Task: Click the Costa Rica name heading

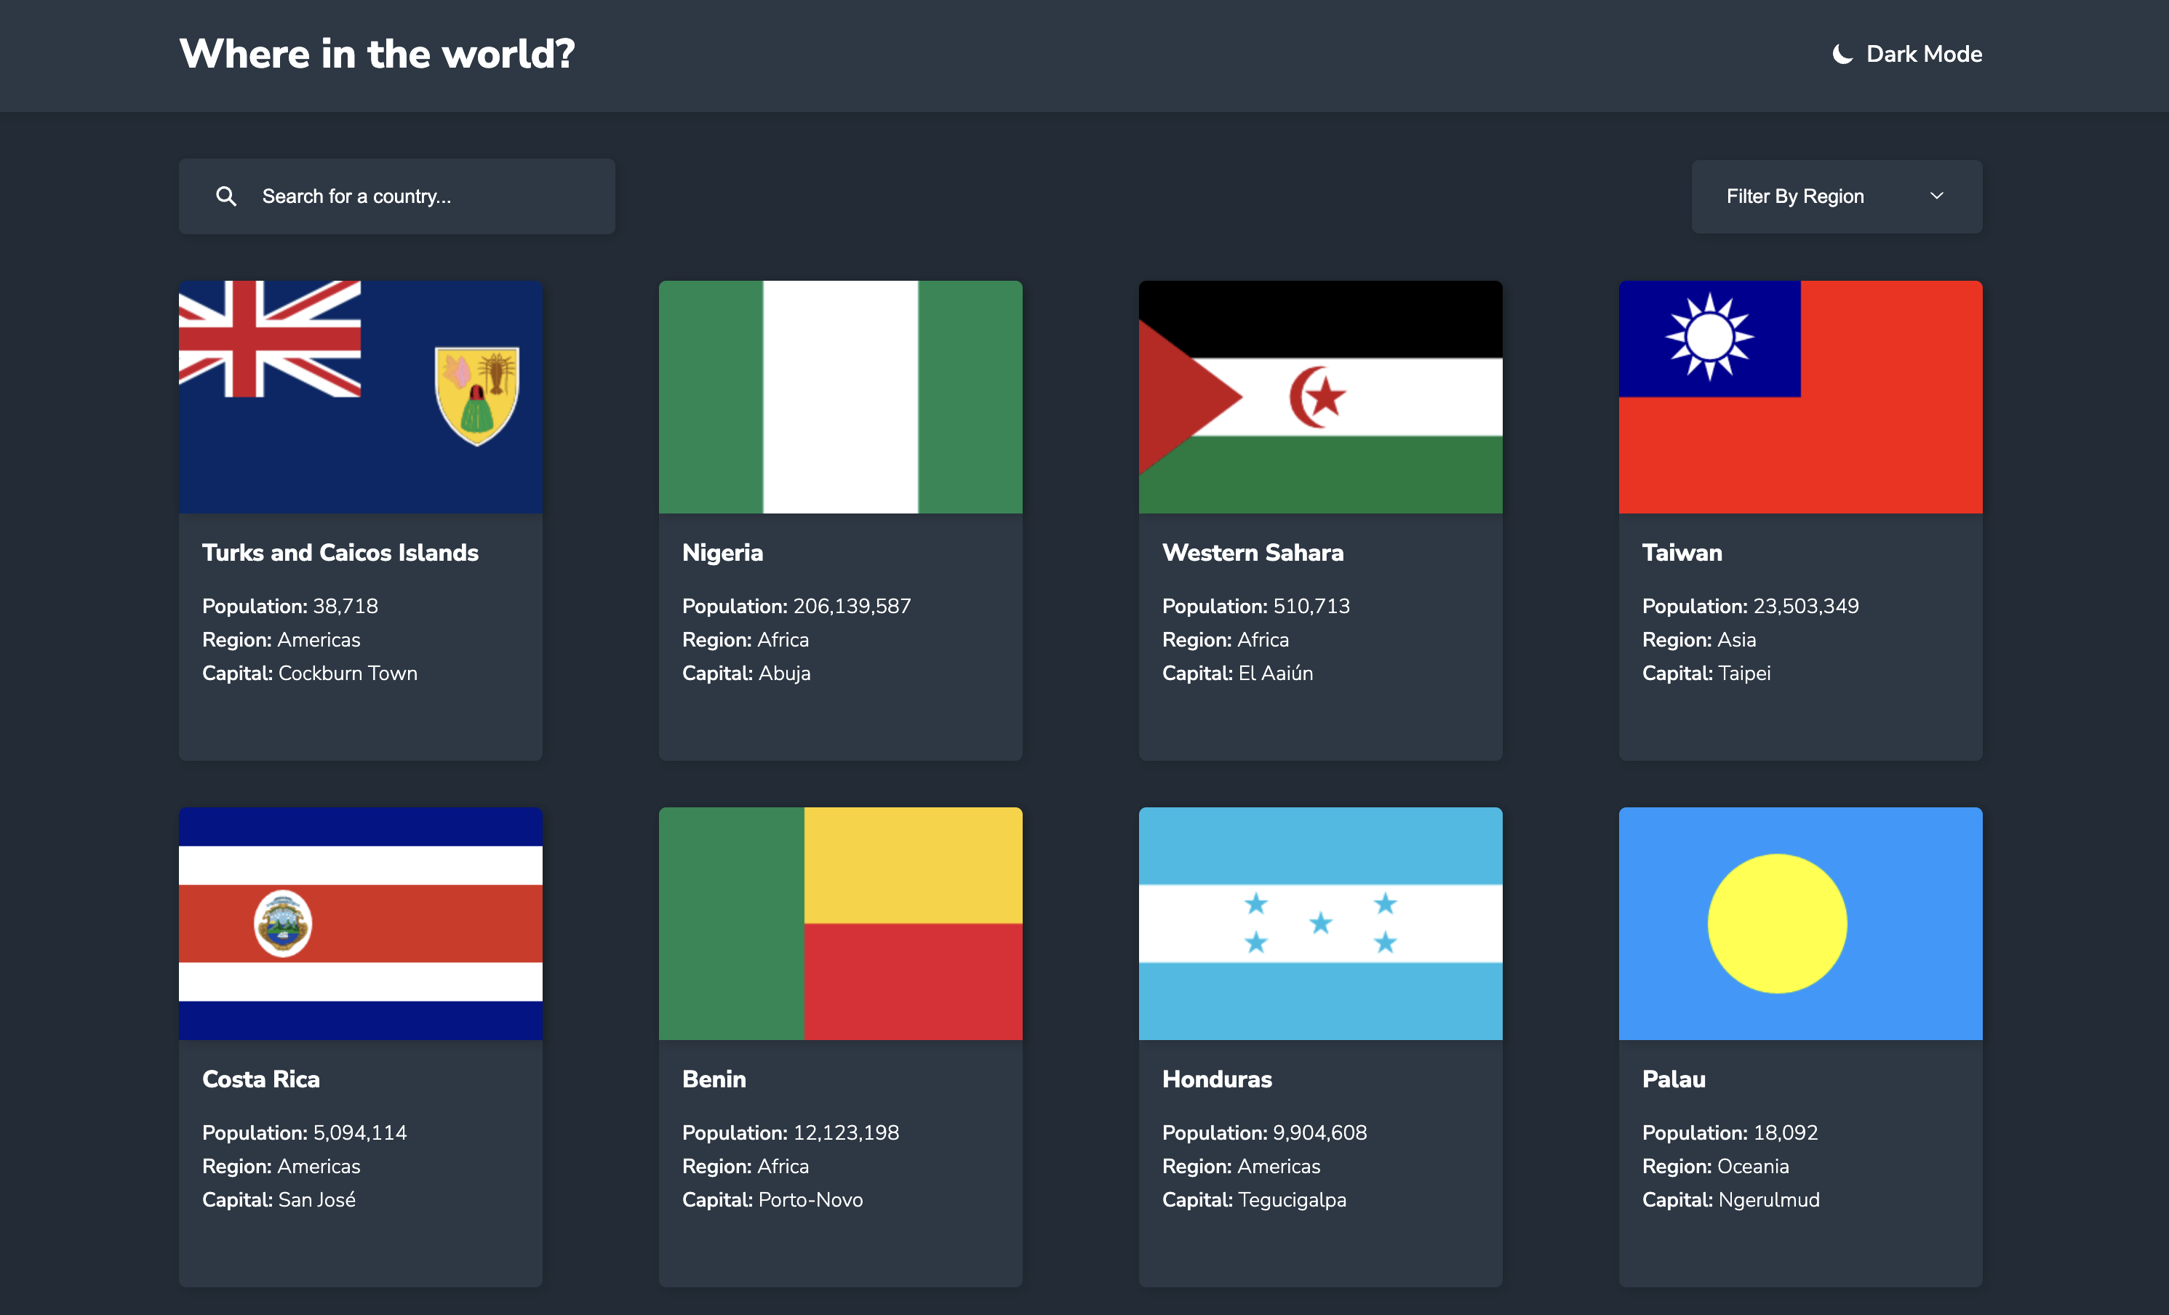Action: tap(260, 1079)
